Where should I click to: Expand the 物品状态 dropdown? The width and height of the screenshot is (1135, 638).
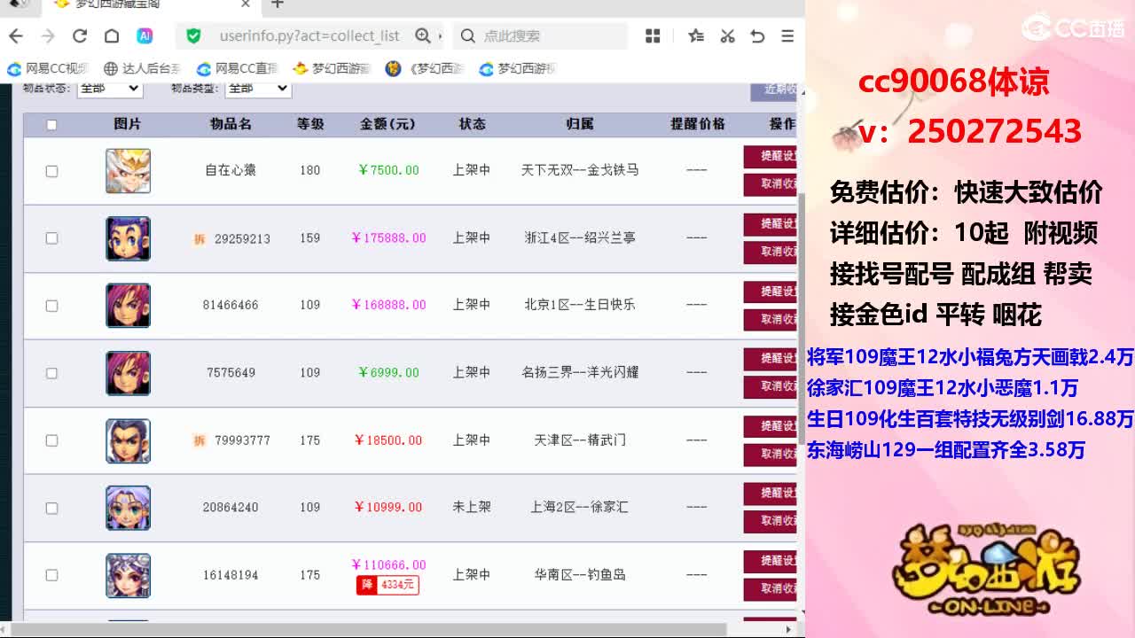109,89
